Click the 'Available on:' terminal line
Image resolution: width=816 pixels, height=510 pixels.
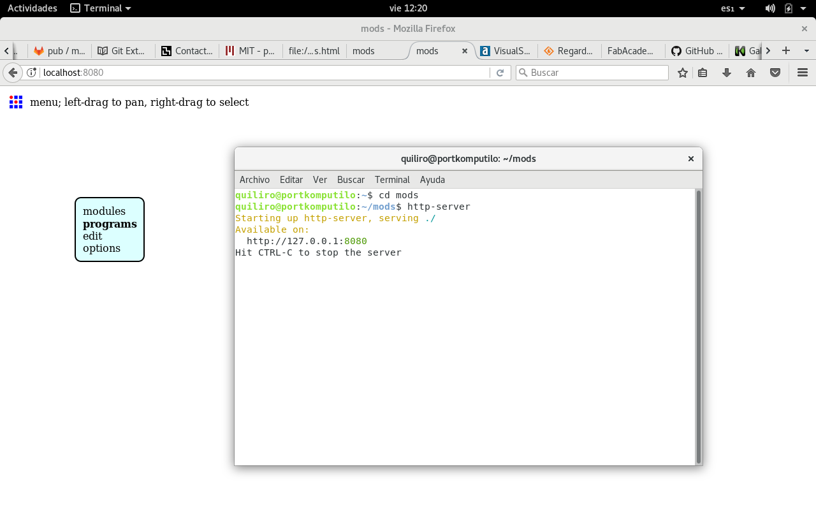(272, 229)
